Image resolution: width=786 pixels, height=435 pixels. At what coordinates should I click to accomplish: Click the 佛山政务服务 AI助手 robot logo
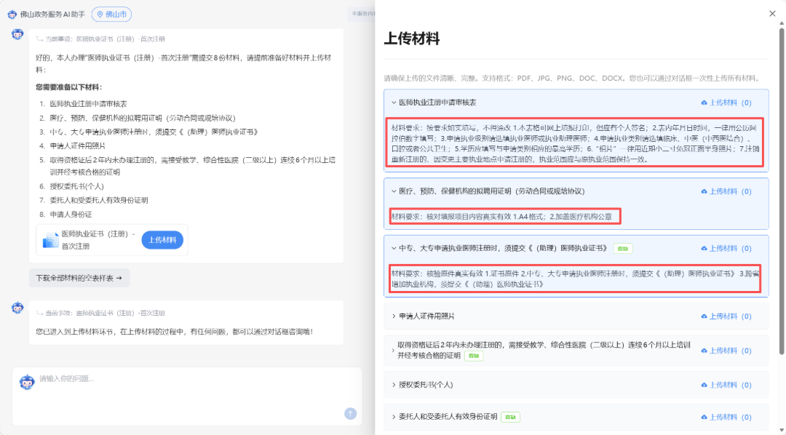pos(12,15)
